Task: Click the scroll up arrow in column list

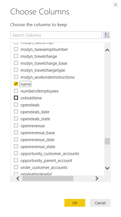Action: 107,50
